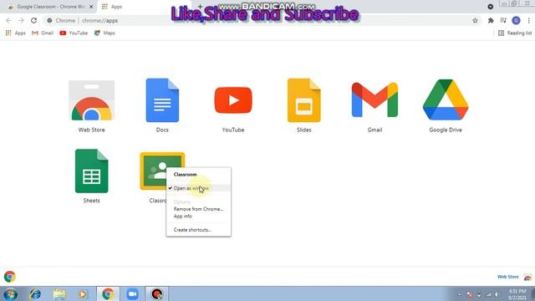535x301 pixels.
Task: Go forward to the next page
Action: coord(21,20)
